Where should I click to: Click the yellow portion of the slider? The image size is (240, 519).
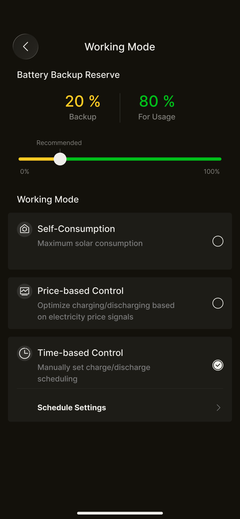35,159
